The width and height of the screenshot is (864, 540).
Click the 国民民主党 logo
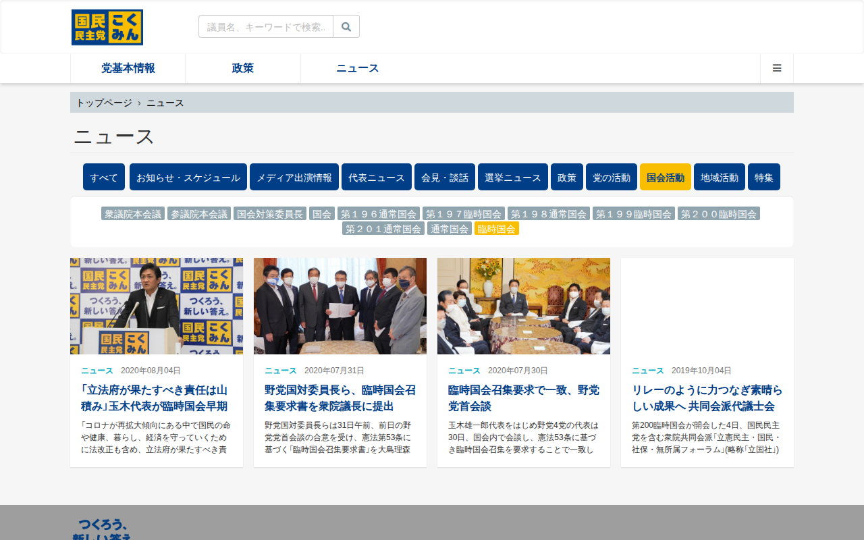point(107,27)
